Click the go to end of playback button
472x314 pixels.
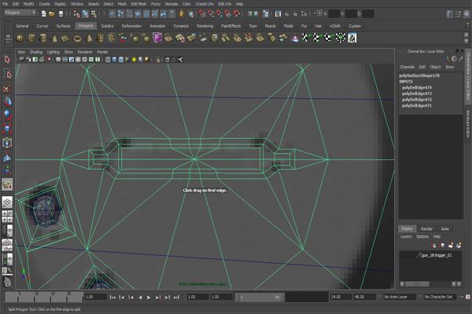tap(176, 298)
